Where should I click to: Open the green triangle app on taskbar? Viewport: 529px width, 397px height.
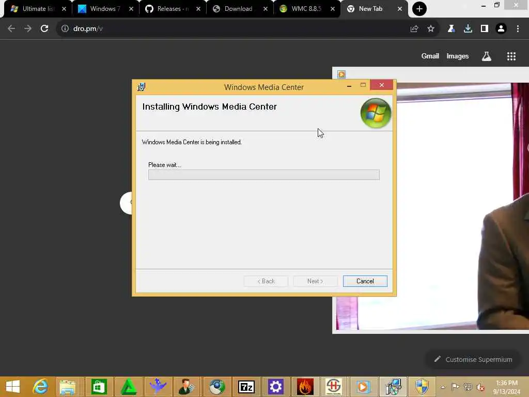(129, 387)
